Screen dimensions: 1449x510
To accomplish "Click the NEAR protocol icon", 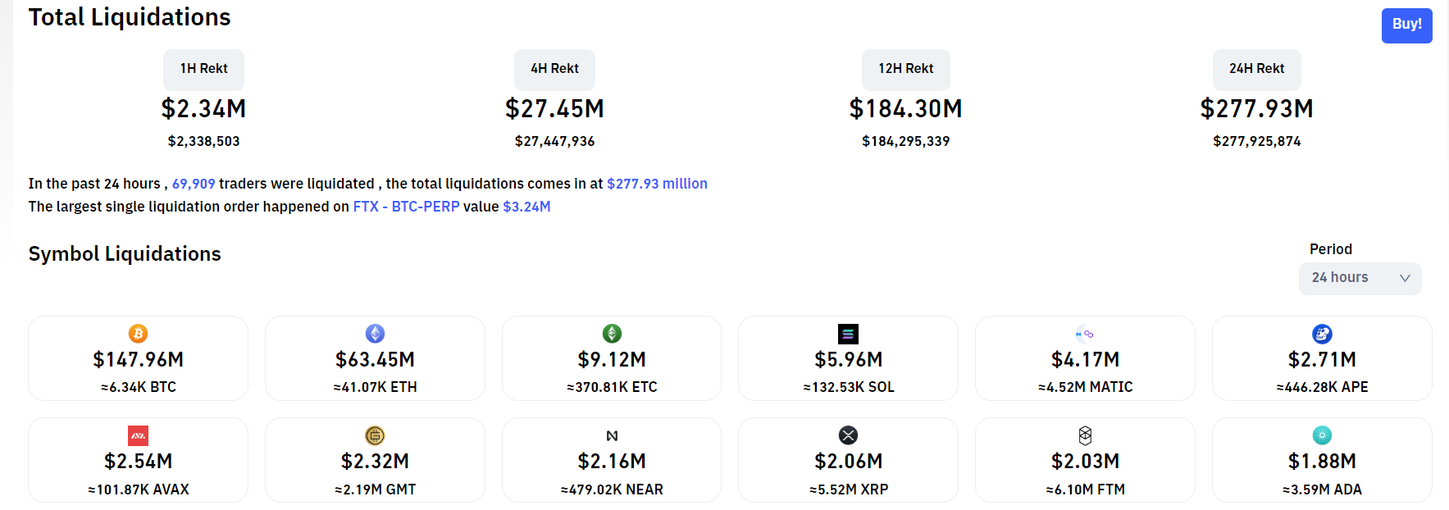I will click(x=612, y=435).
